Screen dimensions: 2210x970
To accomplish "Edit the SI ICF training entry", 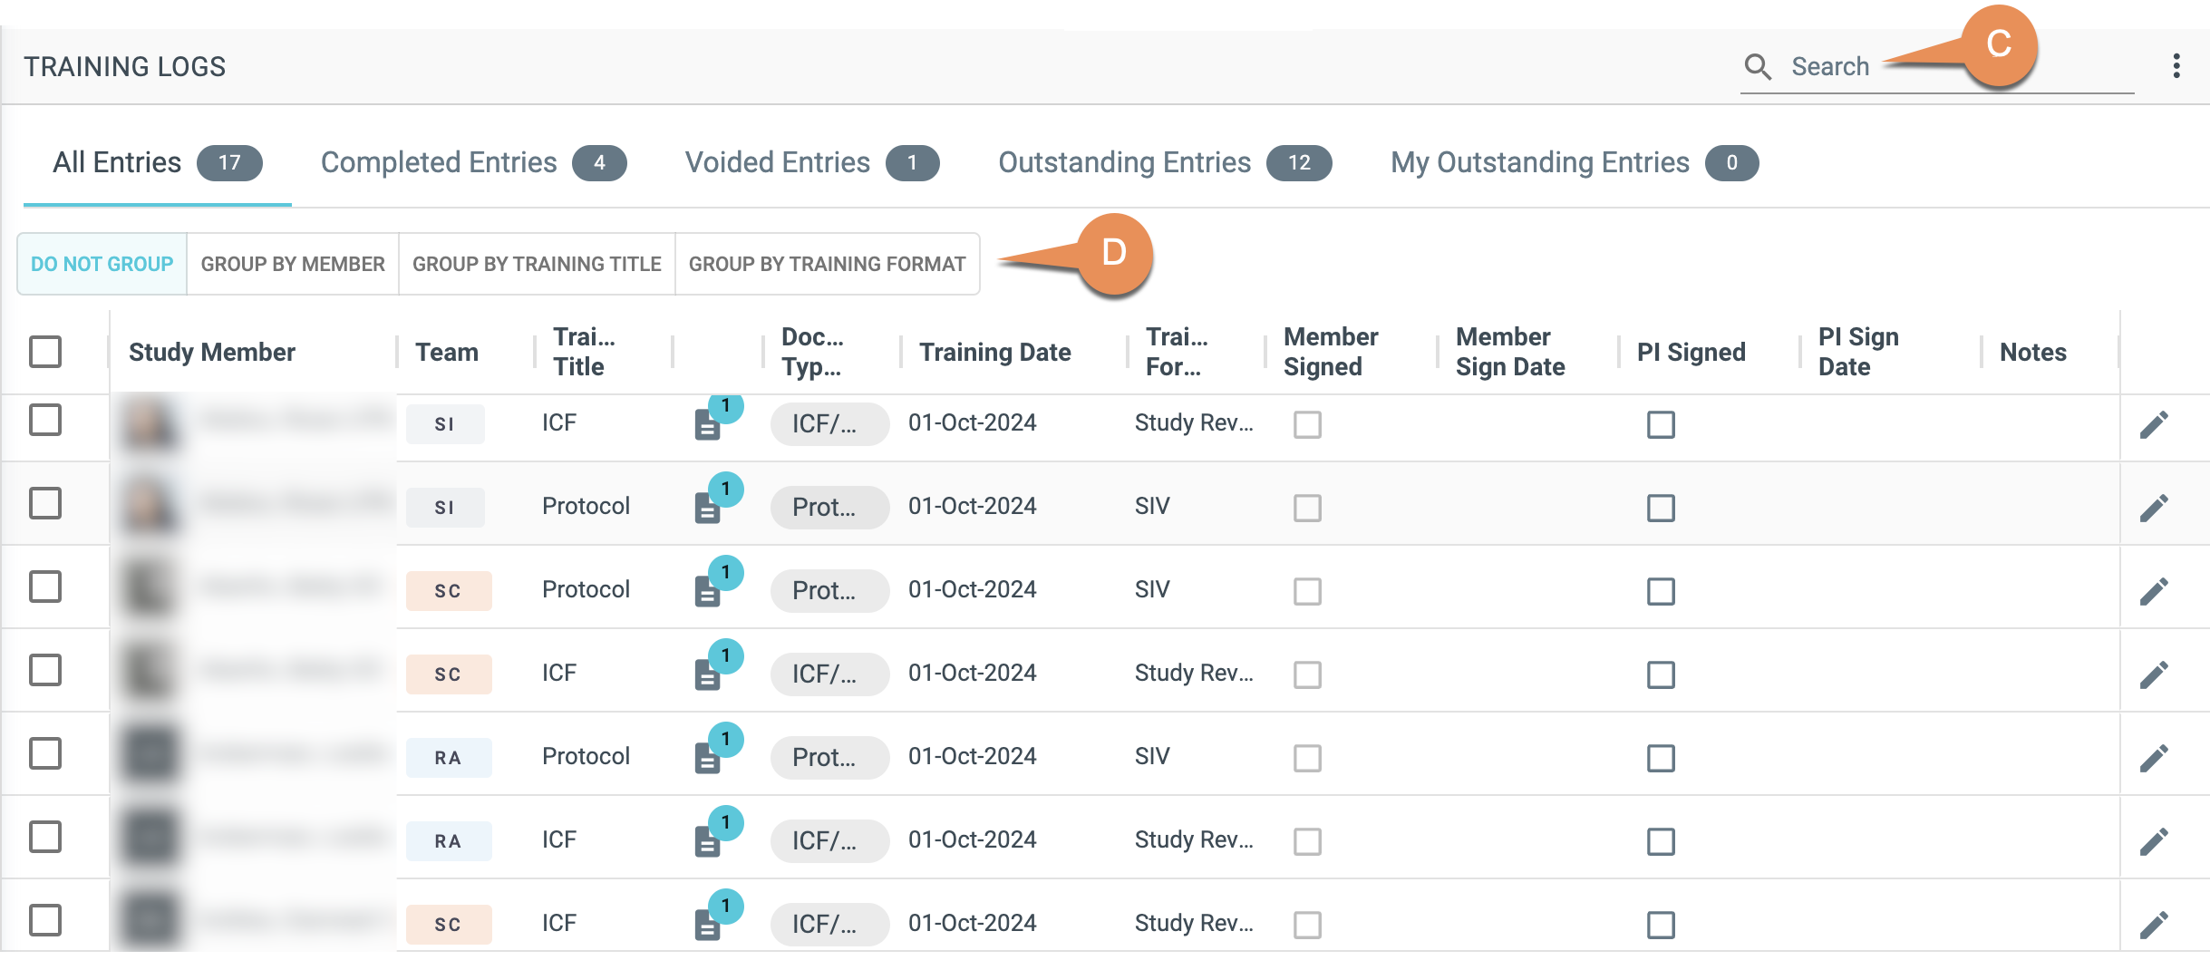I will tap(2154, 424).
